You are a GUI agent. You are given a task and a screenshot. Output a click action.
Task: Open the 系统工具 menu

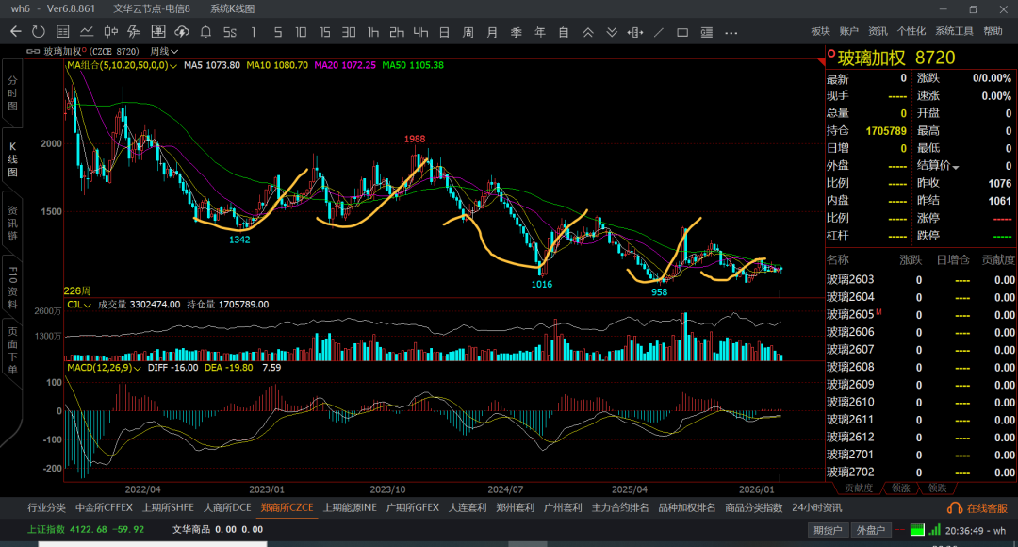954,31
